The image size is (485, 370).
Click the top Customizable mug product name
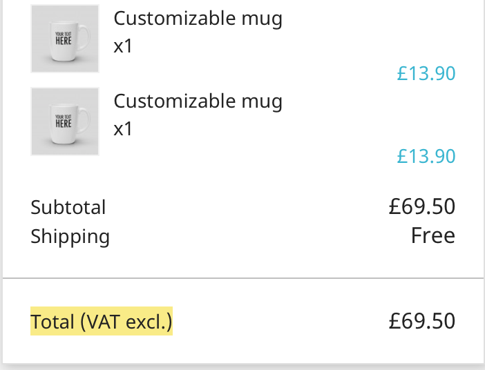198,19
